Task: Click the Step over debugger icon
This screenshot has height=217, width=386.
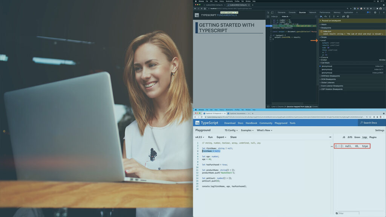Action: pos(325,17)
